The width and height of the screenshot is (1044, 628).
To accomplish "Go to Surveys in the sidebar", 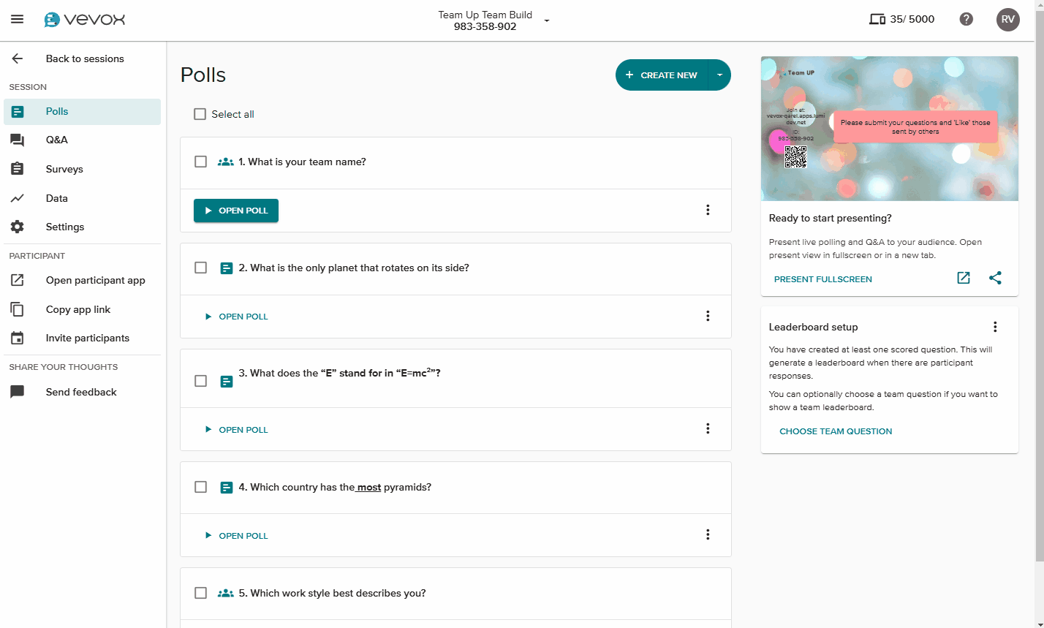I will point(83,169).
